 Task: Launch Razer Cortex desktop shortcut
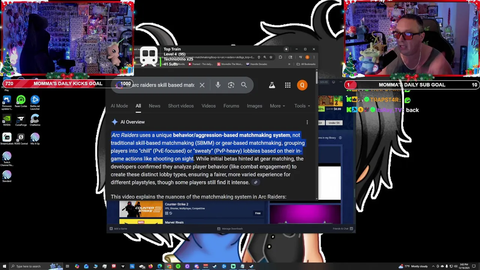(21, 102)
